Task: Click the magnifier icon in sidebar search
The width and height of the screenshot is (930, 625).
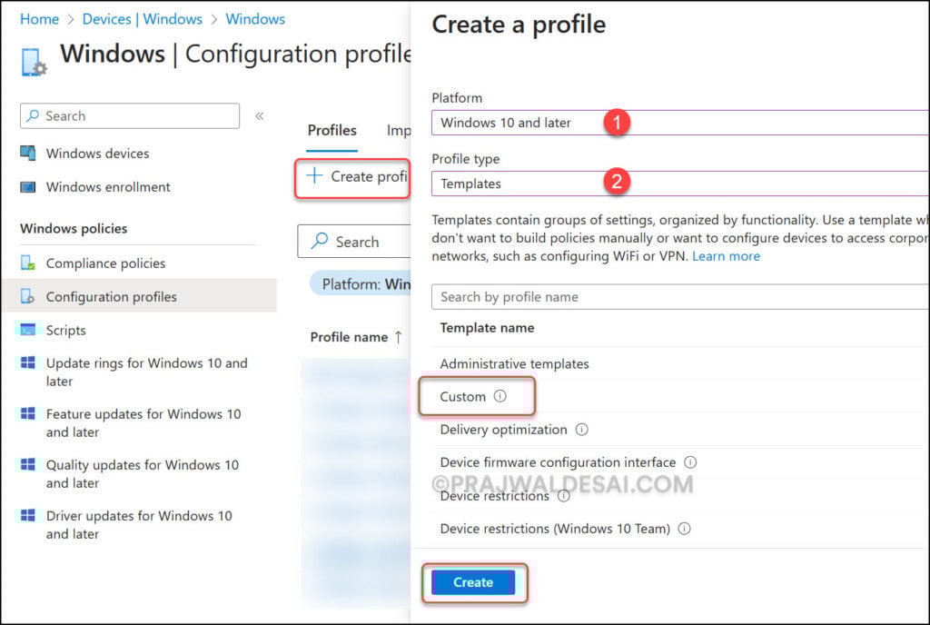Action: (x=34, y=115)
